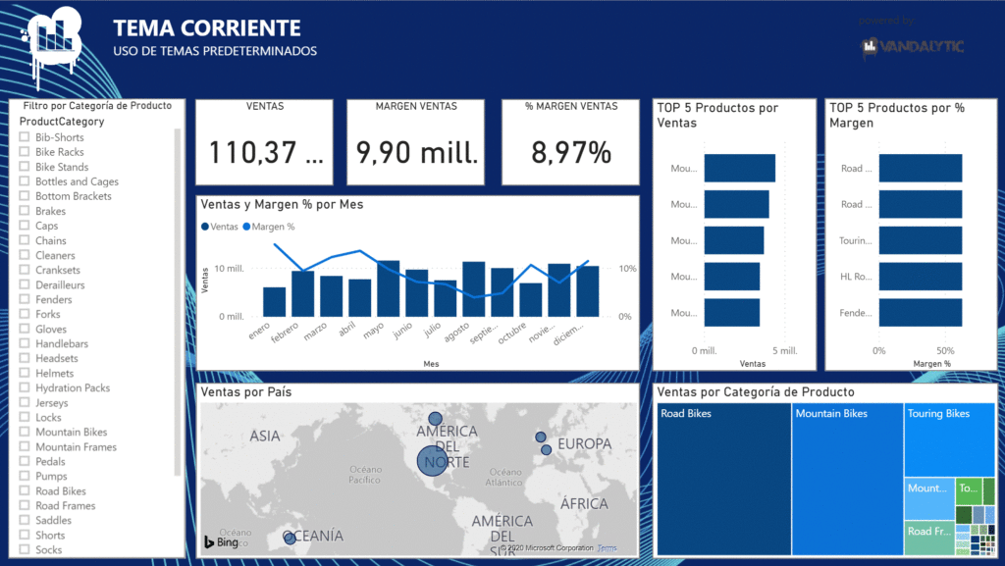This screenshot has height=566, width=1005.
Task: Select the Mountain Bikes treemap tile
Action: (x=847, y=479)
